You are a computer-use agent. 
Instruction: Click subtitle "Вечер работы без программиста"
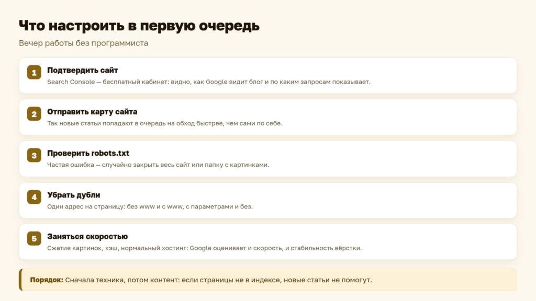pyautogui.click(x=83, y=43)
